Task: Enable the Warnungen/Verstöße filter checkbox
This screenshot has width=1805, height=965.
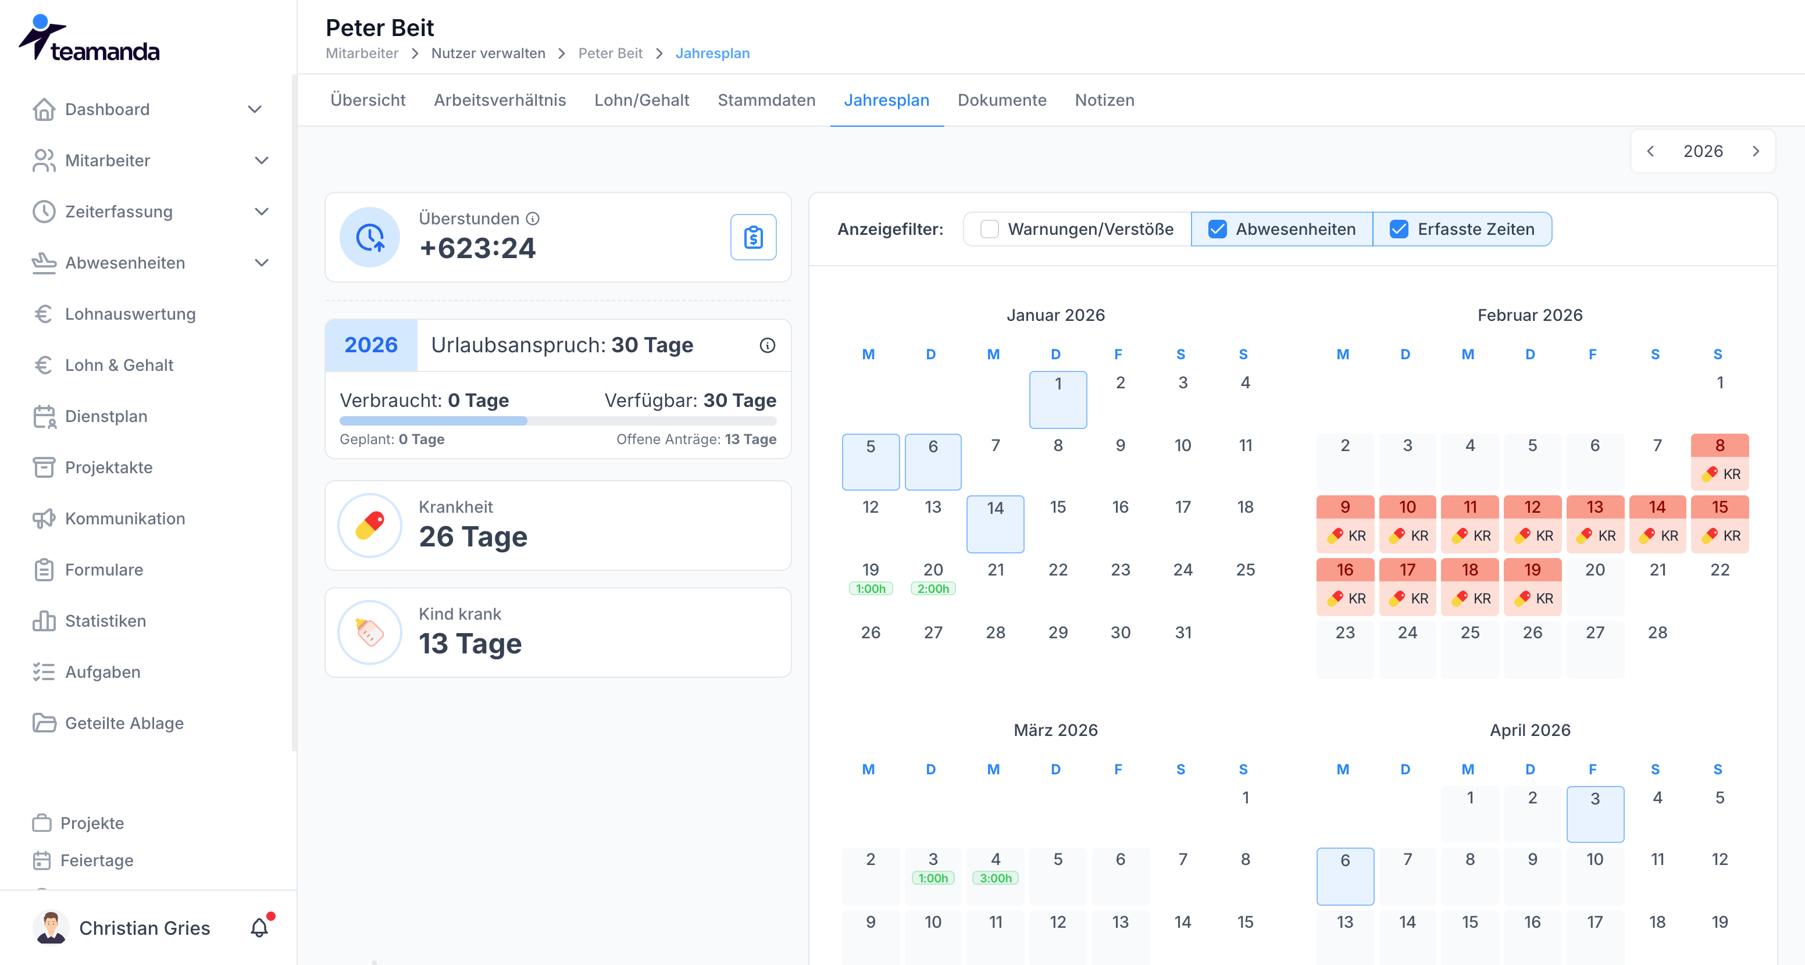Action: (989, 229)
